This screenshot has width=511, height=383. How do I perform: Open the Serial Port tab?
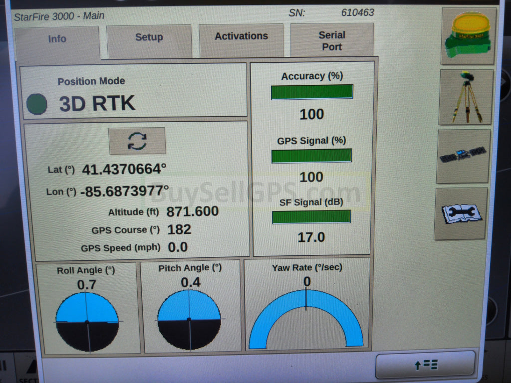[332, 40]
